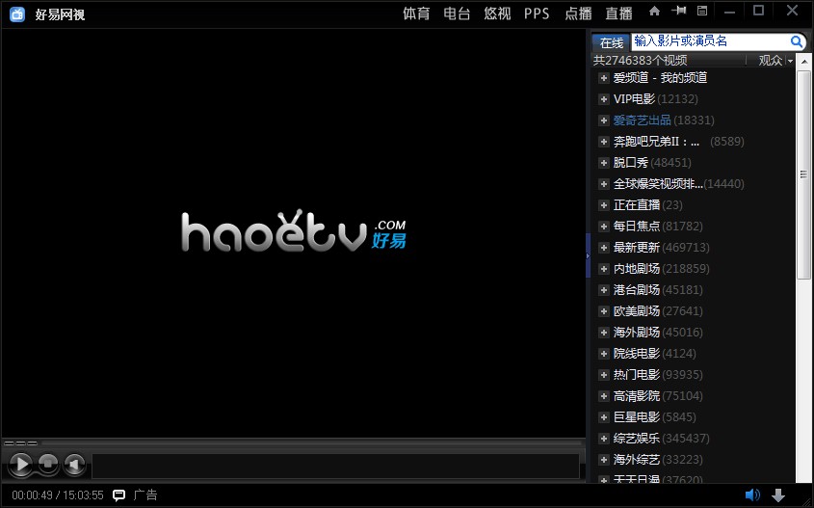Open the 直播 menu
Viewport: 814px width, 508px height.
(x=618, y=13)
